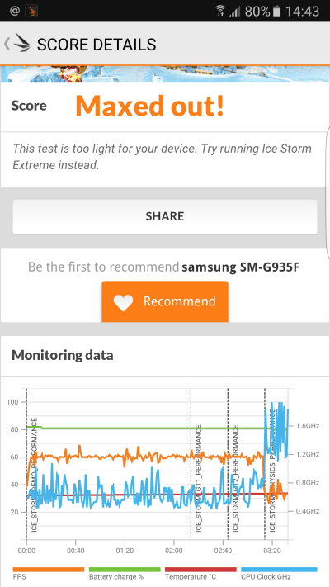Toggle the Battery charge % legend series
This screenshot has width=330, height=587.
tap(125, 573)
